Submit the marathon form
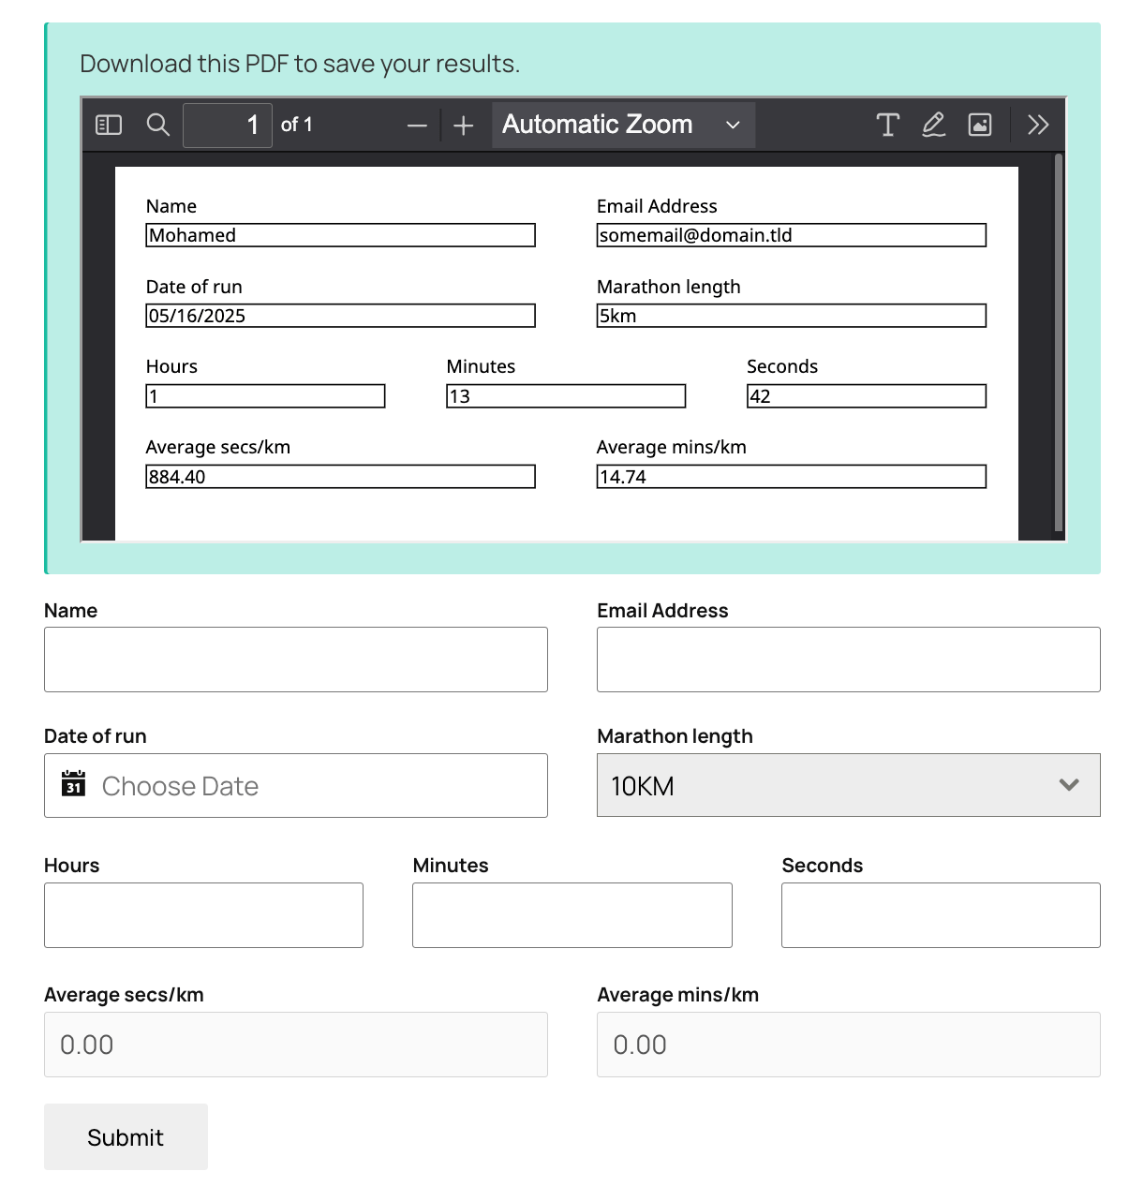The height and width of the screenshot is (1201, 1143). coord(126,1136)
